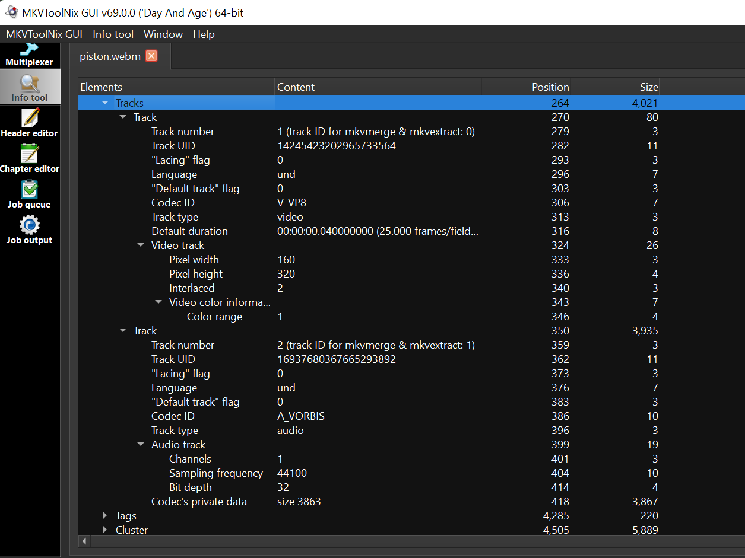Select the Pixel width row
This screenshot has height=558, width=745.
(x=411, y=260)
